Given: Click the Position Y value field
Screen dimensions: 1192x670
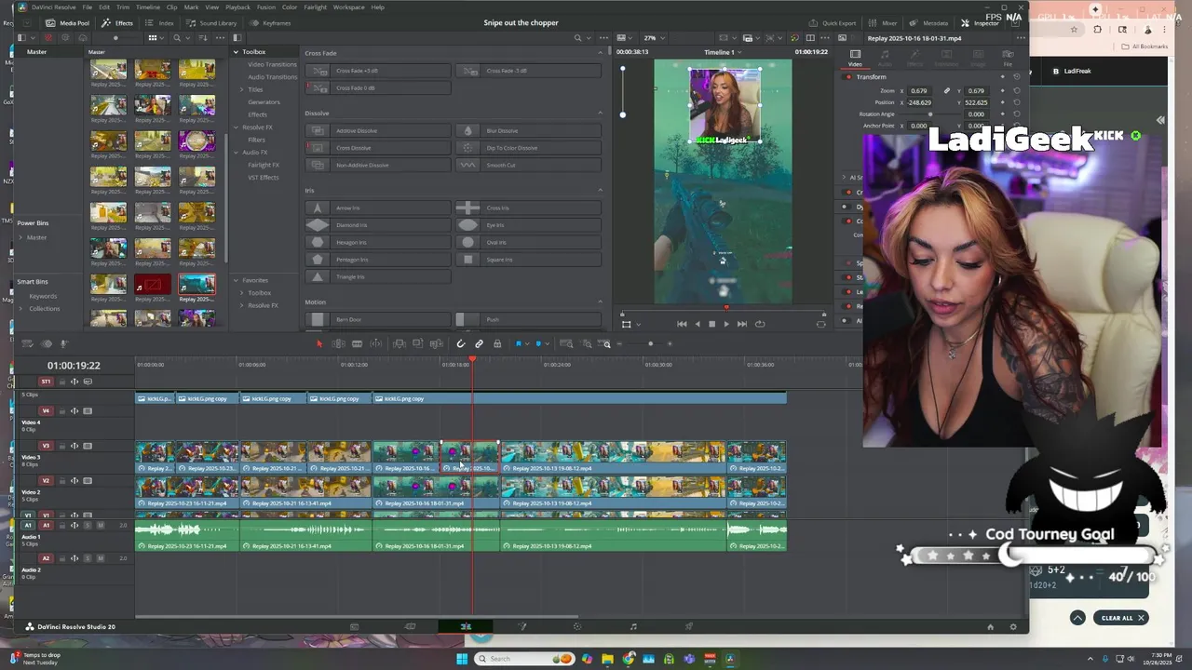Looking at the screenshot, I should 976,102.
